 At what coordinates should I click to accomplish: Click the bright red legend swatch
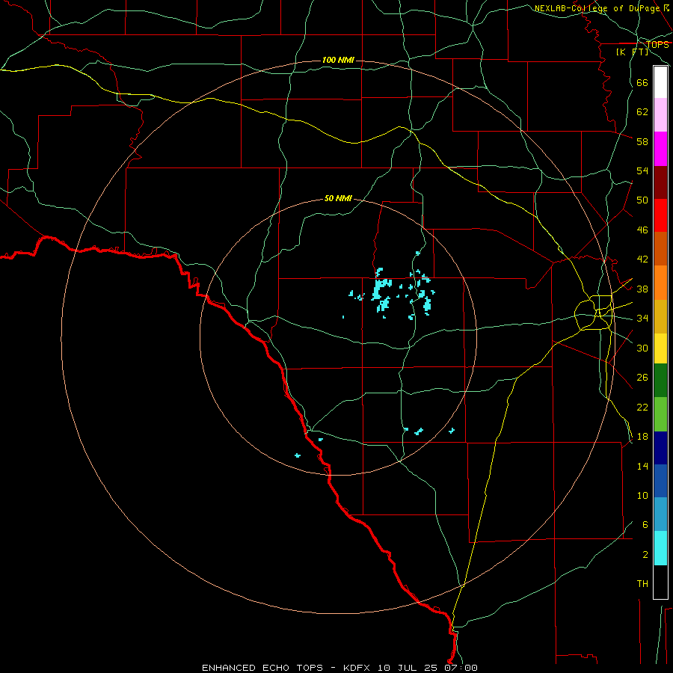(x=660, y=215)
